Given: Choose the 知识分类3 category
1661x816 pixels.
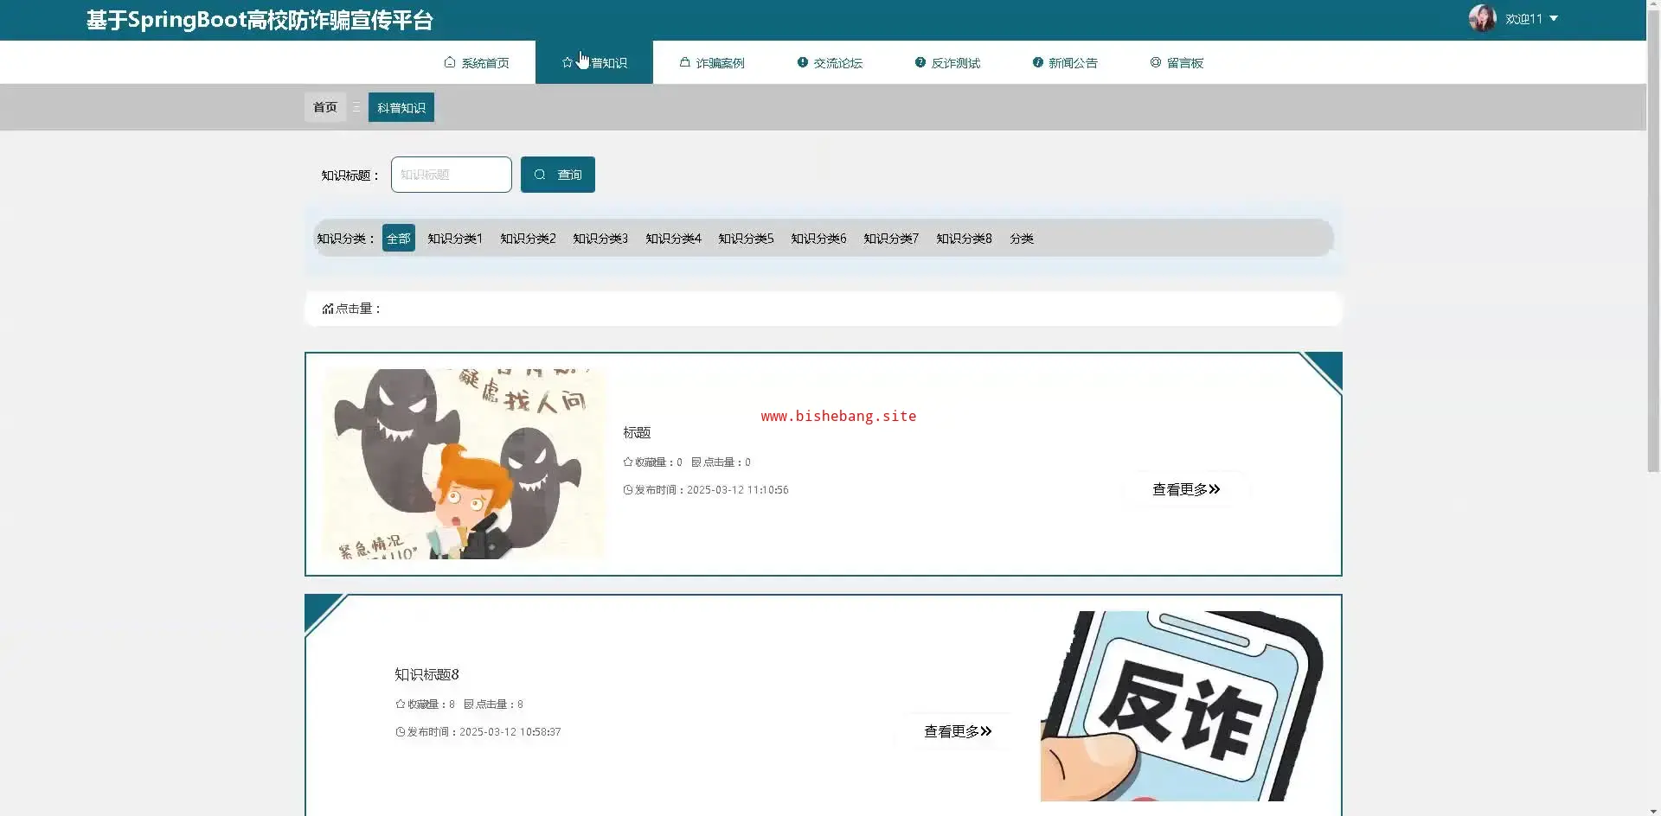Looking at the screenshot, I should pyautogui.click(x=600, y=238).
